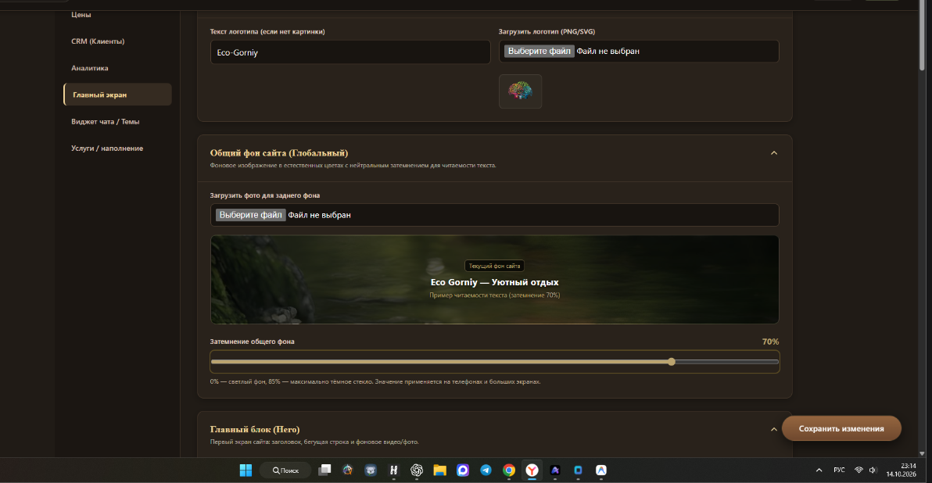Launch ChatGPT from the taskbar

coord(417,470)
